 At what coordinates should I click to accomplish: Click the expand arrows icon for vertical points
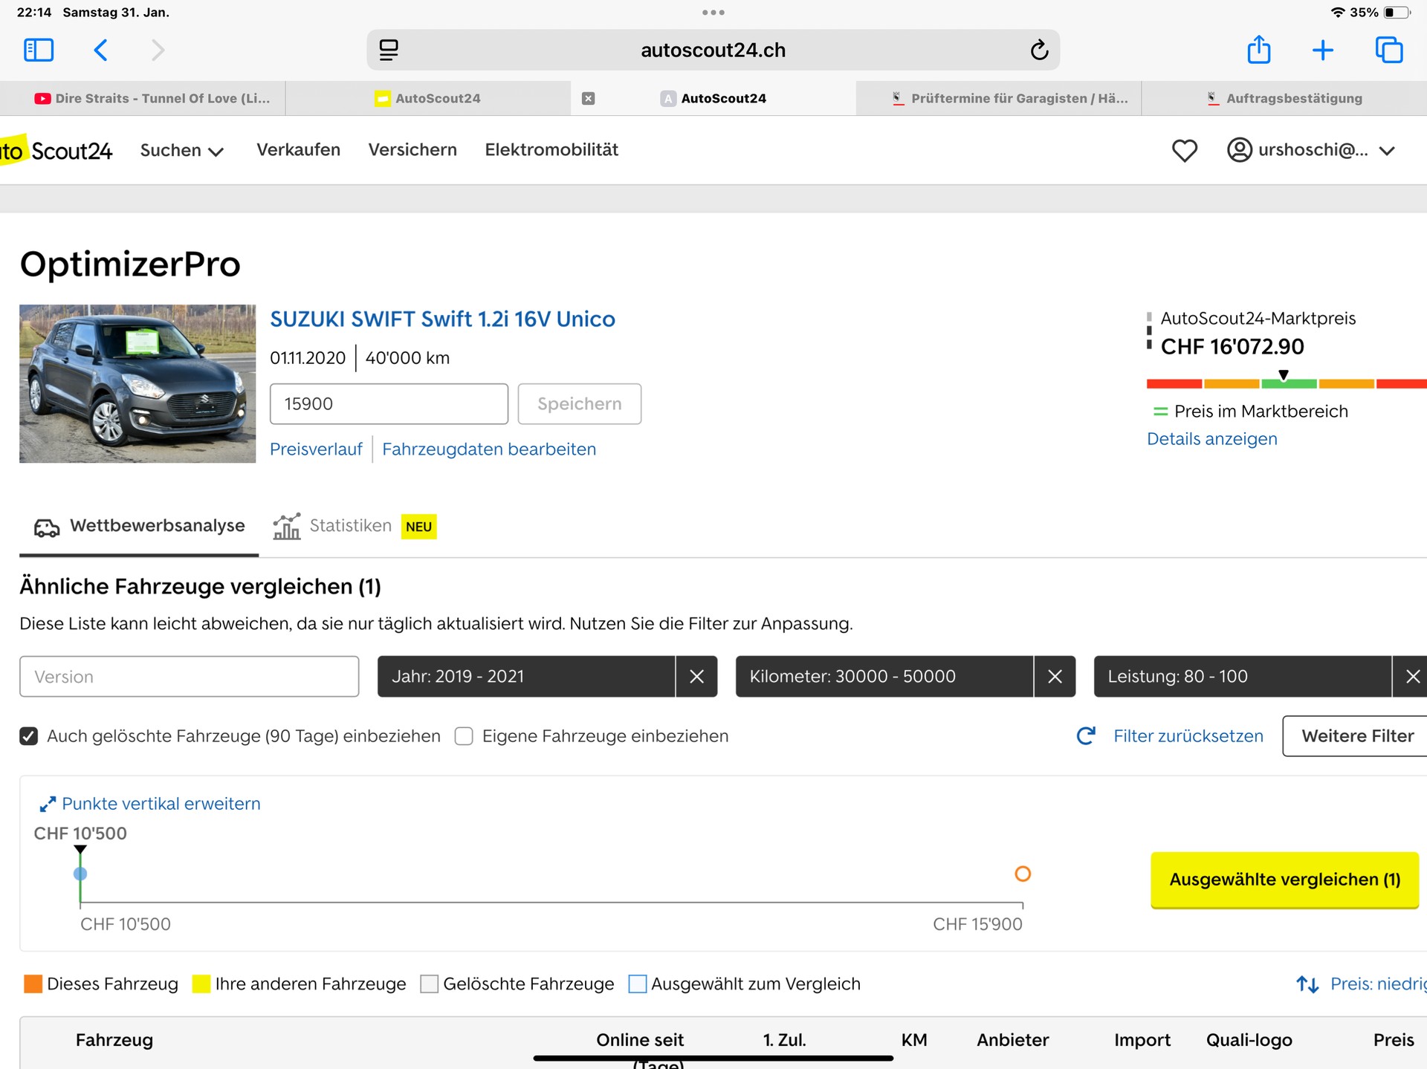[48, 804]
